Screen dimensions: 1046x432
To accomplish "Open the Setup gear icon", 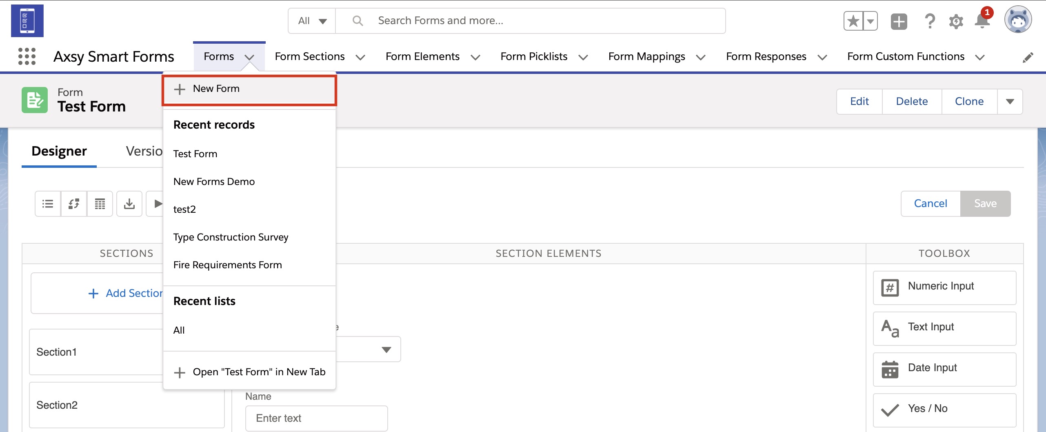I will pyautogui.click(x=956, y=21).
